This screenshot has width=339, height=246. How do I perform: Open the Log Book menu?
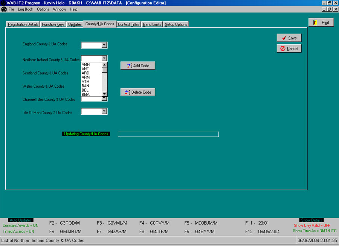[x=25, y=9]
